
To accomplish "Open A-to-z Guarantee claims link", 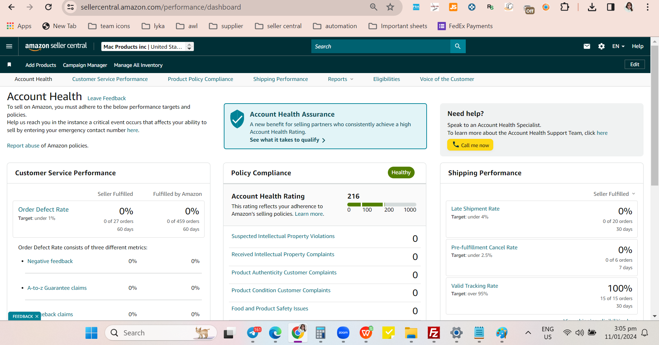I will point(57,288).
